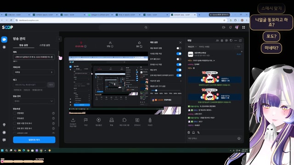
Task: Expand the 방송 언어 dropdown
Action: [x=34, y=101]
